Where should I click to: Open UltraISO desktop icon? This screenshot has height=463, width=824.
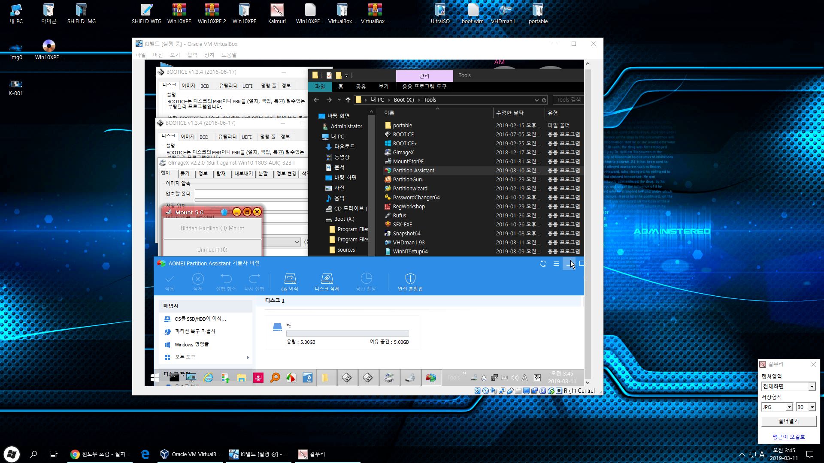pyautogui.click(x=440, y=14)
